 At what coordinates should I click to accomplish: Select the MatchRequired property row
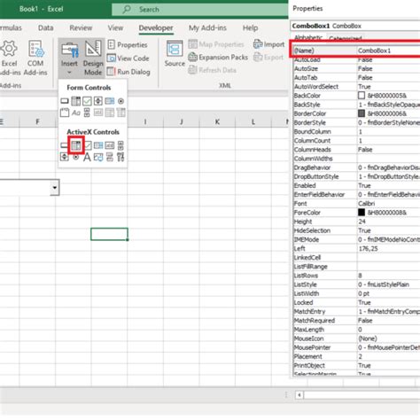click(356, 321)
